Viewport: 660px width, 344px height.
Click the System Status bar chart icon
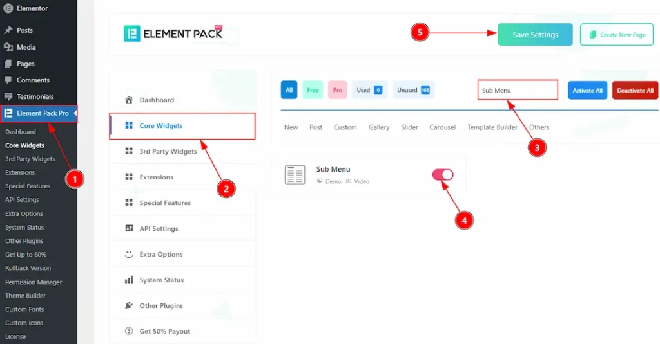129,280
